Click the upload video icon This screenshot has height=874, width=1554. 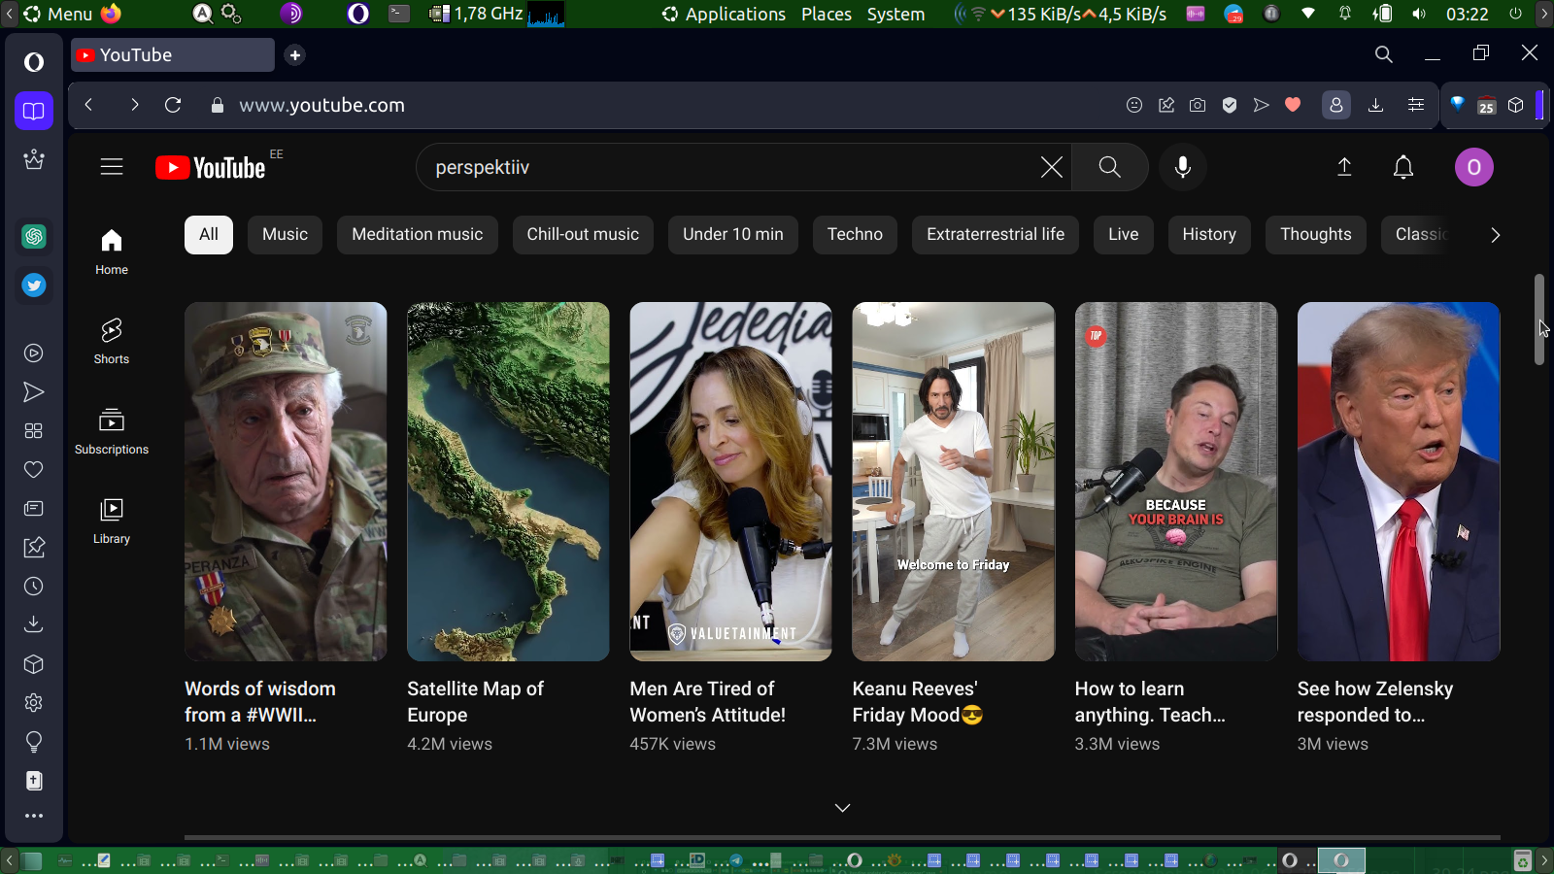point(1344,167)
